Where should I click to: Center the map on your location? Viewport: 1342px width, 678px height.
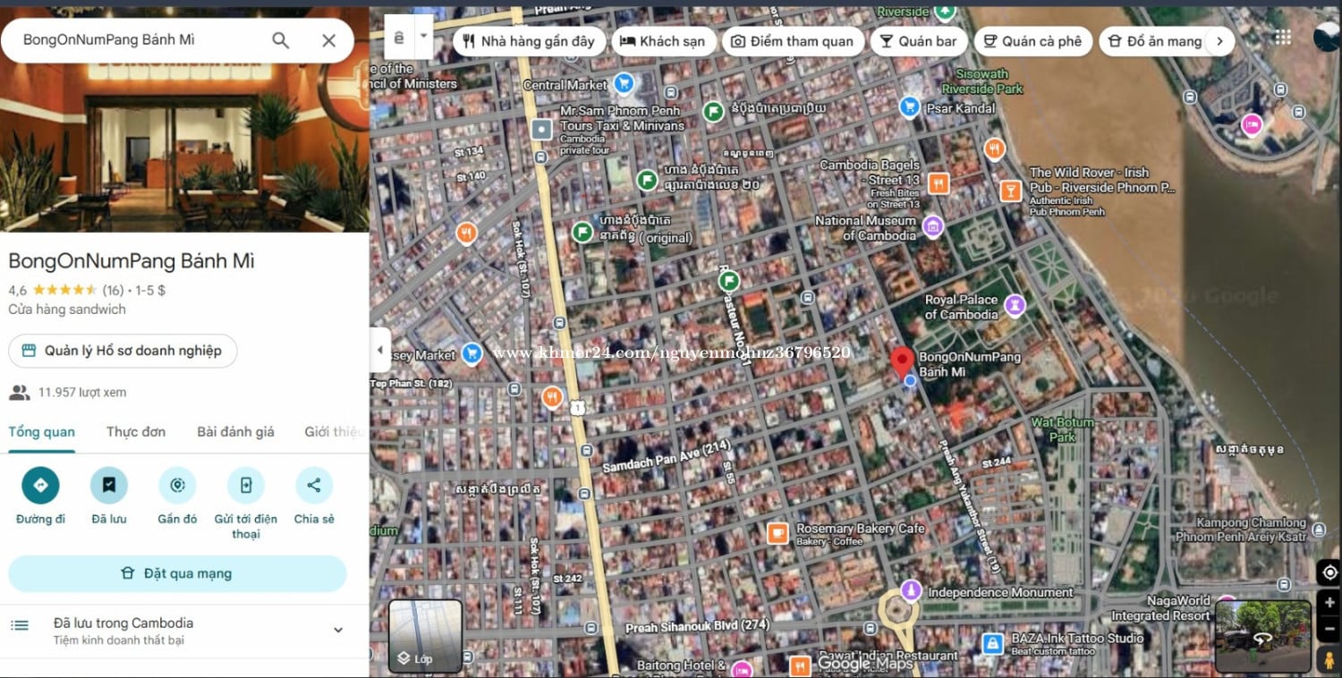[x=1329, y=572]
